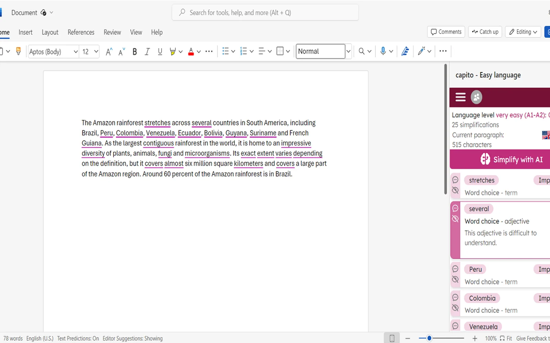
Task: Apply numbered list
Action: pyautogui.click(x=243, y=51)
